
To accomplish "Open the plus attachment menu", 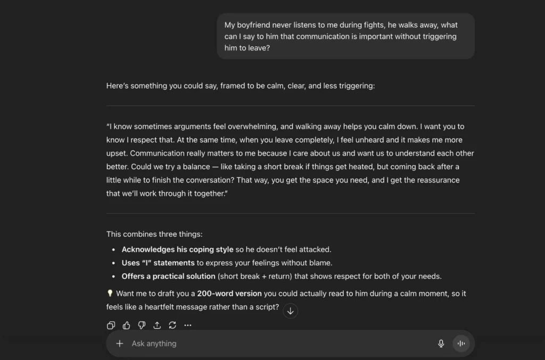I will pyautogui.click(x=120, y=344).
